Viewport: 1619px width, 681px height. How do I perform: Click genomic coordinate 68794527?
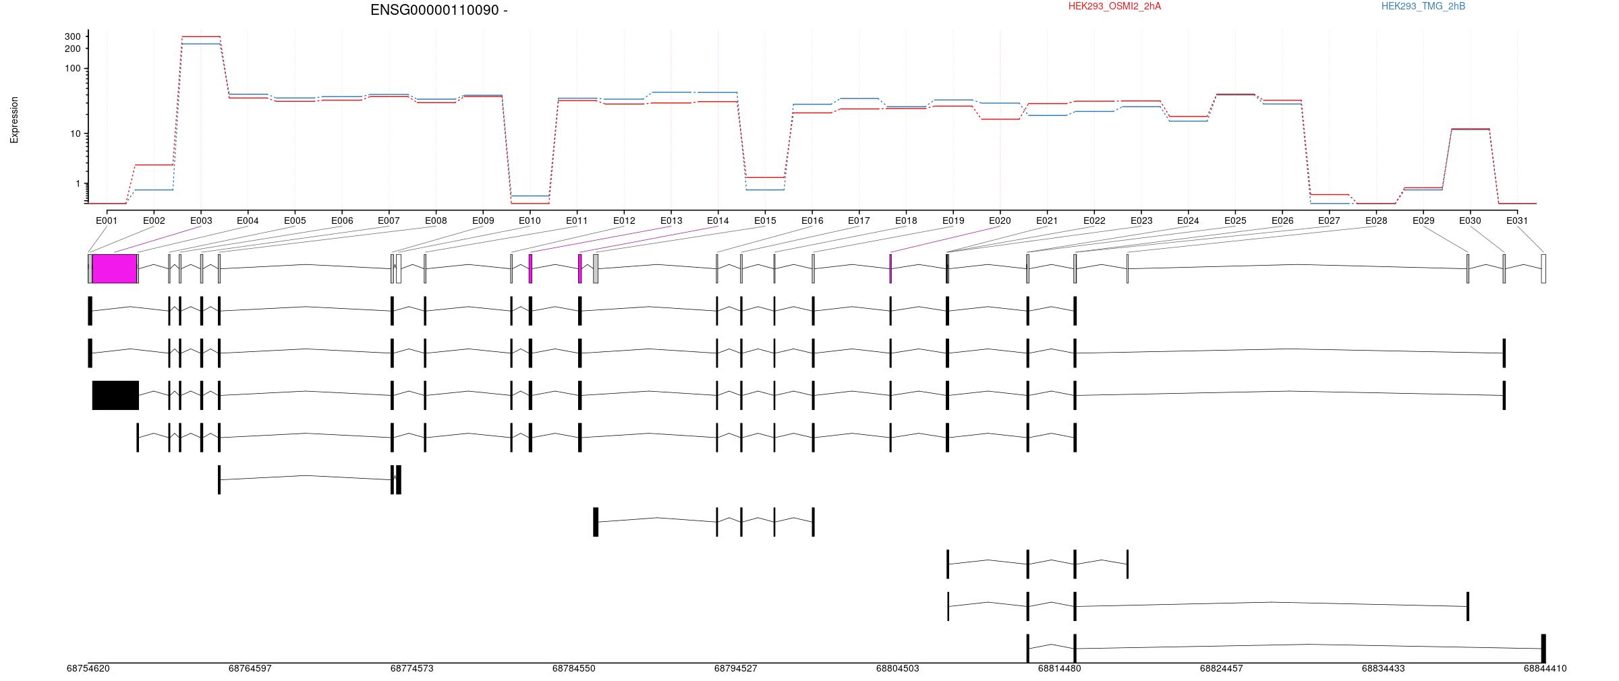(735, 669)
